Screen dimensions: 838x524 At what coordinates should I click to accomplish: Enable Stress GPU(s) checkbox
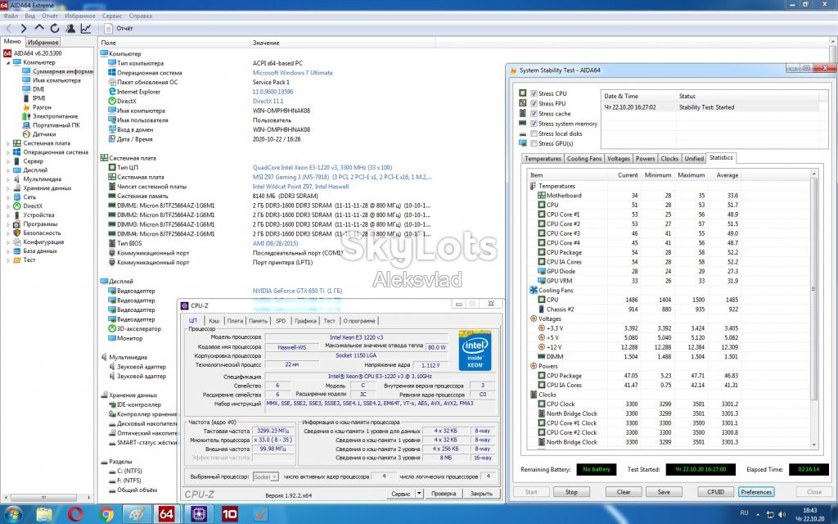(x=534, y=143)
